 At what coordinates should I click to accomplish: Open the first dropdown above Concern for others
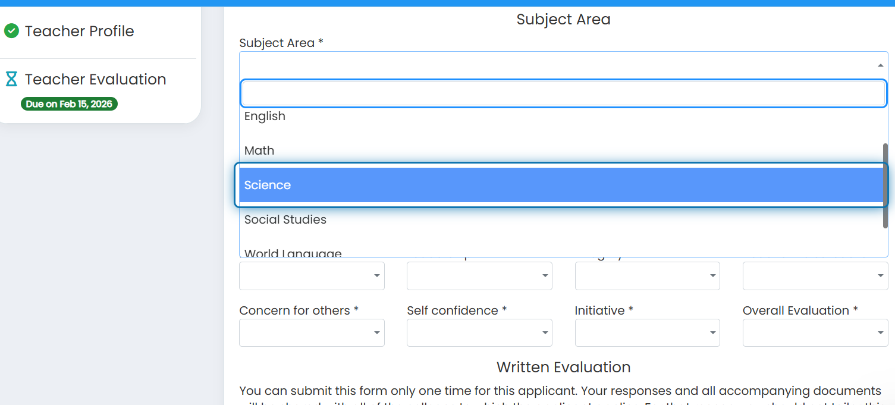[x=312, y=276]
